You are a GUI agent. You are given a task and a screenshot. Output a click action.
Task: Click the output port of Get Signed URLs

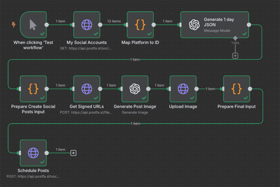click(100, 89)
